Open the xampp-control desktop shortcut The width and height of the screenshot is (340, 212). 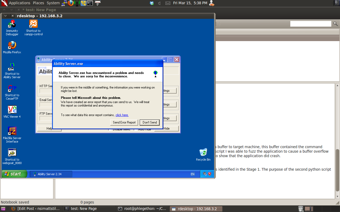tap(33, 28)
